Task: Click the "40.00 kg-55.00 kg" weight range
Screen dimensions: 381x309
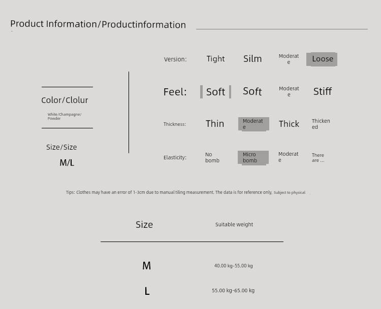Action: pos(233,266)
